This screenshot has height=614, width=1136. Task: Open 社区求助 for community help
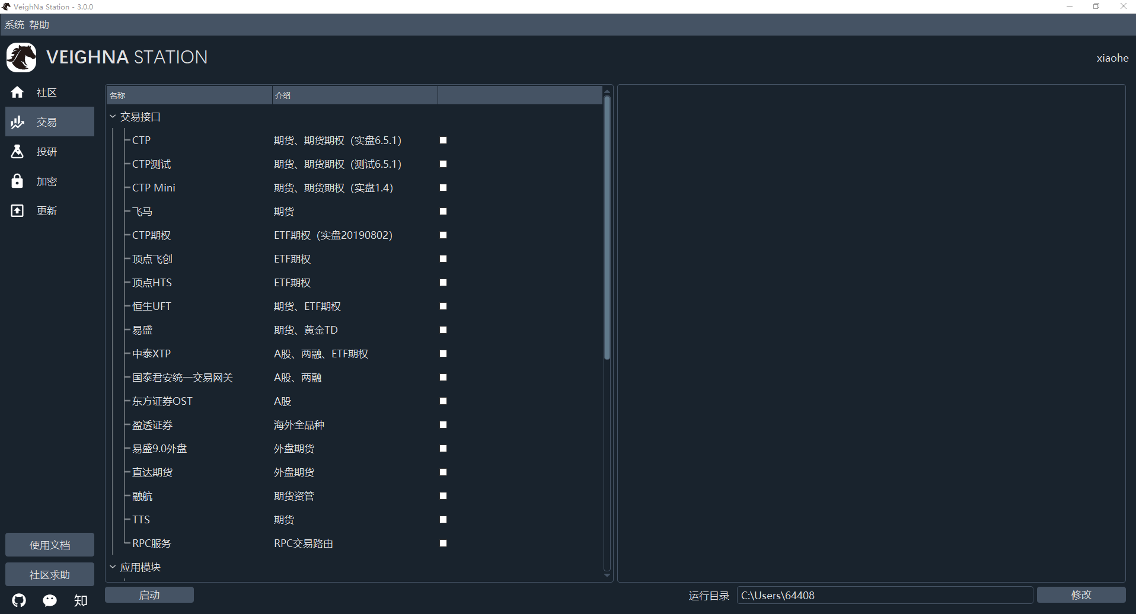click(x=49, y=574)
